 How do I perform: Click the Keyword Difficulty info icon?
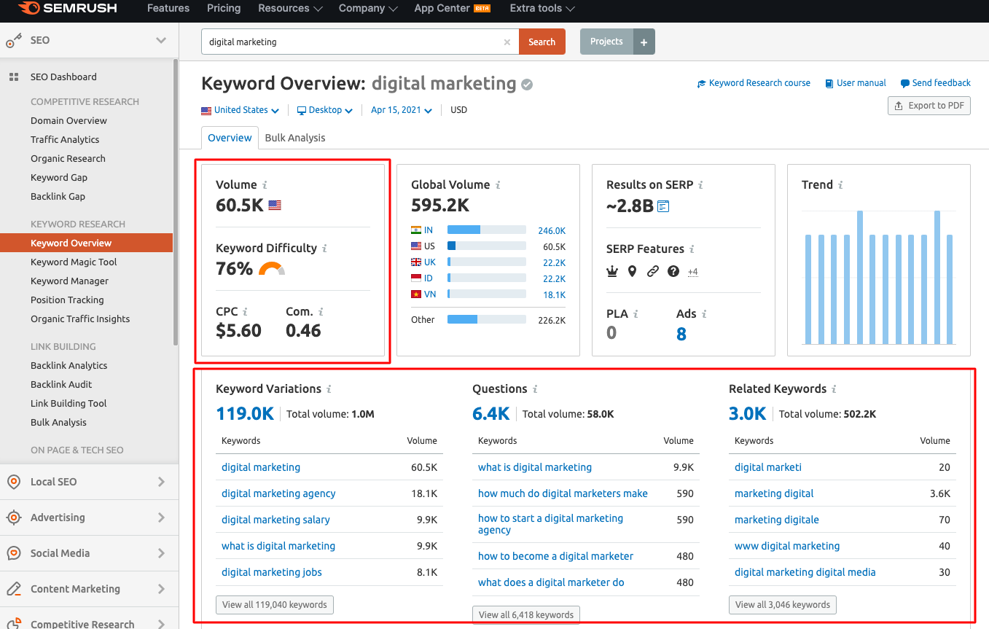(x=325, y=249)
